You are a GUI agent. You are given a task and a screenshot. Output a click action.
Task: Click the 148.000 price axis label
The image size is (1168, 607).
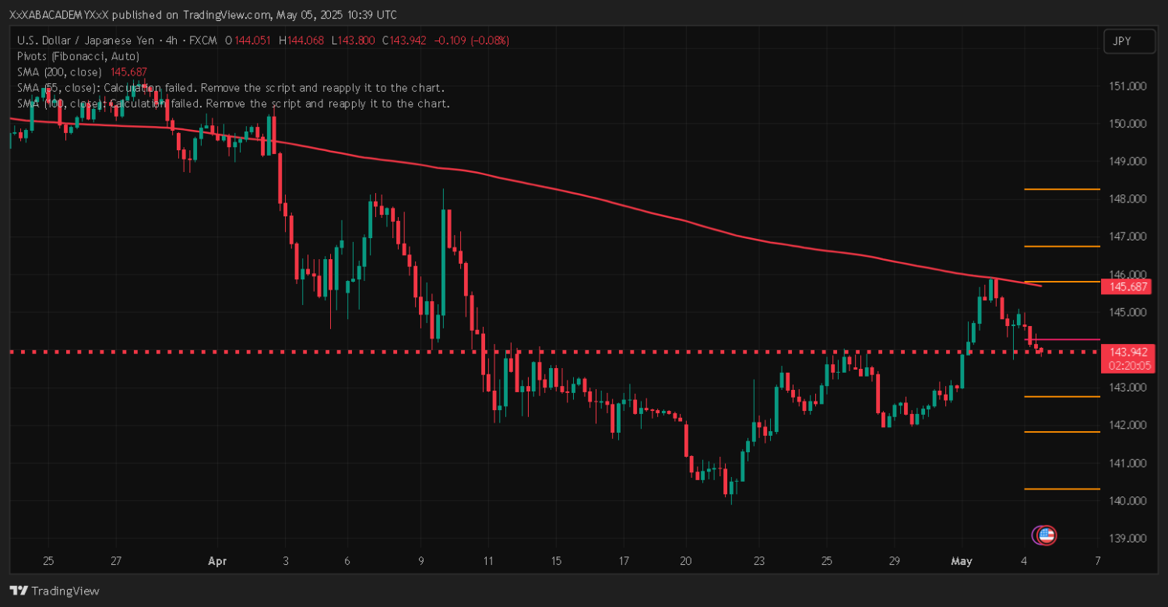(1128, 199)
